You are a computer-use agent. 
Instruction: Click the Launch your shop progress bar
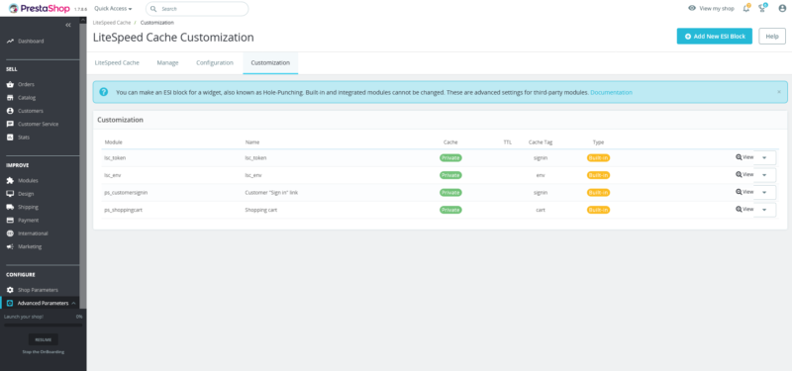43,325
